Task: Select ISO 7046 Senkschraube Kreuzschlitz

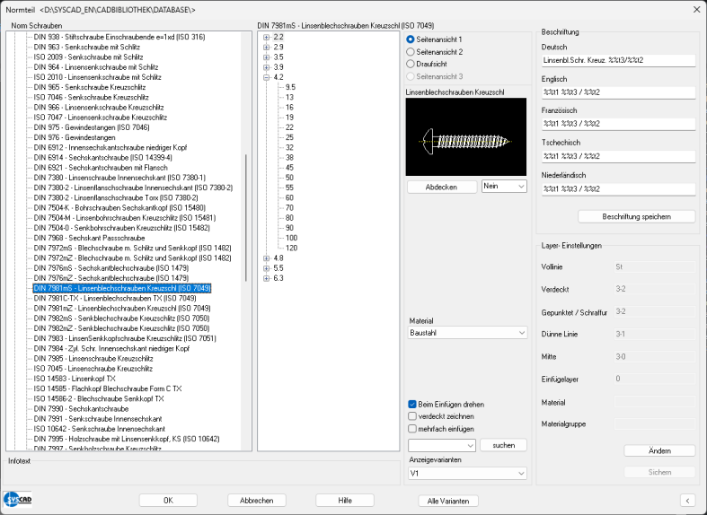Action: pos(91,97)
